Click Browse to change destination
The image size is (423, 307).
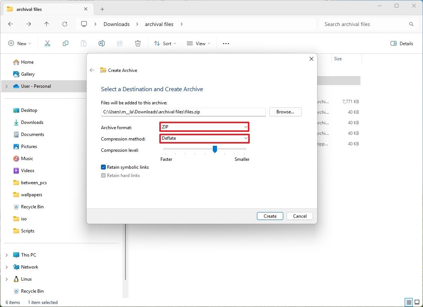coord(285,111)
